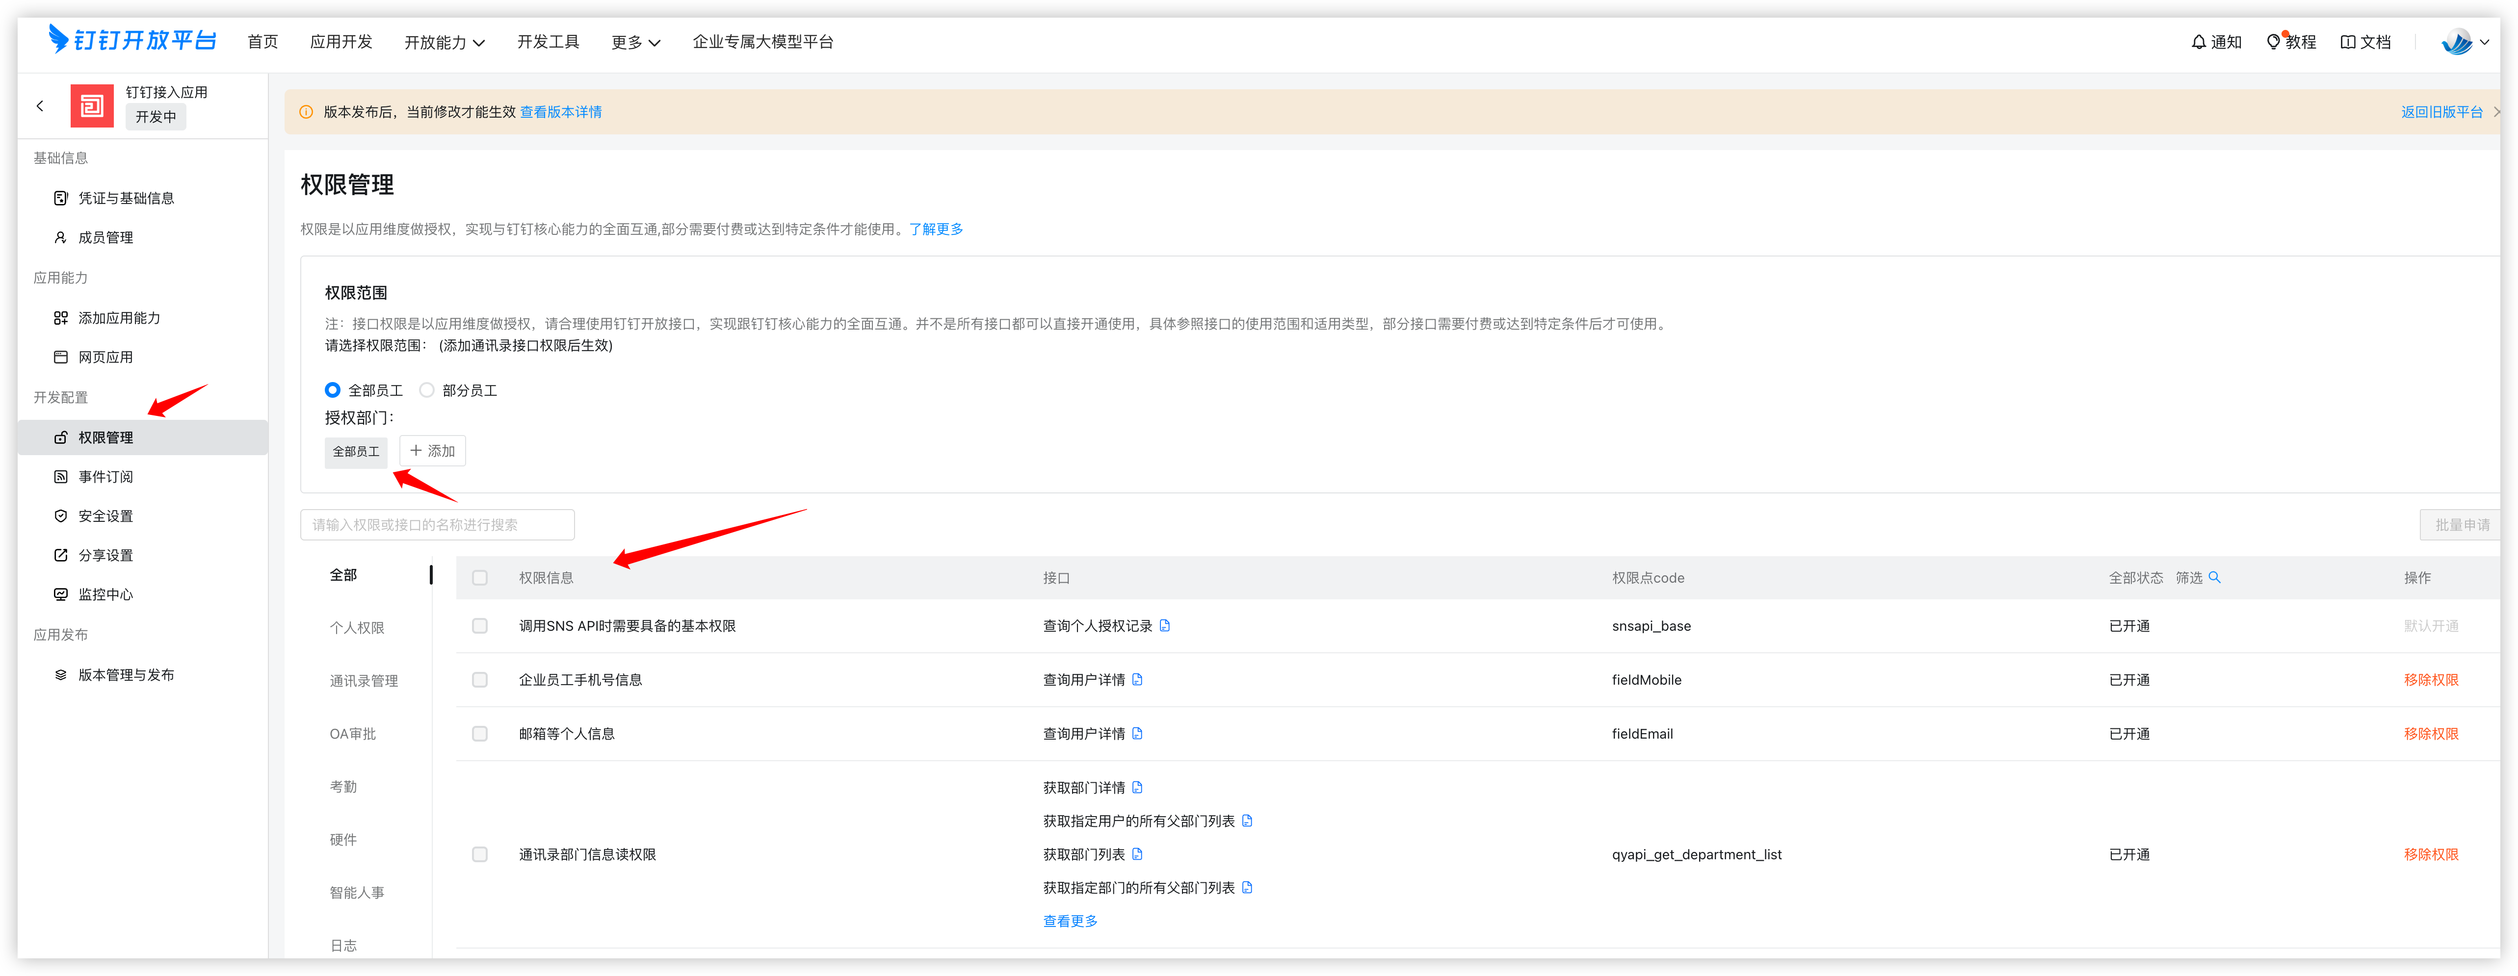Select the 智能人事 category tab
2518x976 pixels.
pos(357,892)
